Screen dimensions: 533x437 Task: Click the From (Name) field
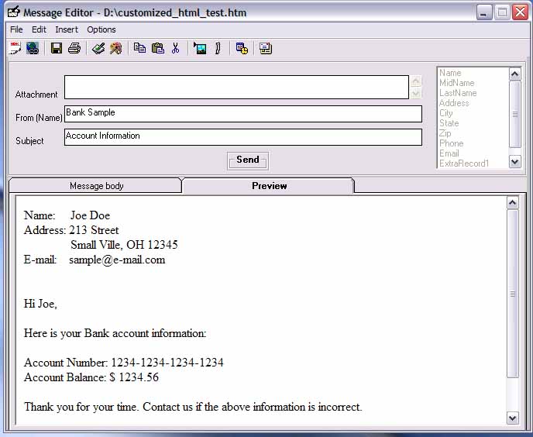point(243,114)
